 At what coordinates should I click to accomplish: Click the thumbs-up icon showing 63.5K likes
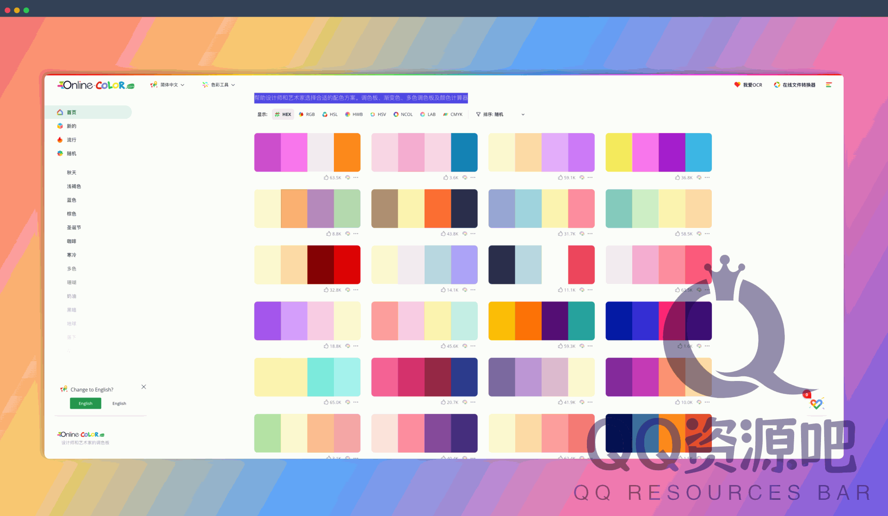pyautogui.click(x=326, y=178)
